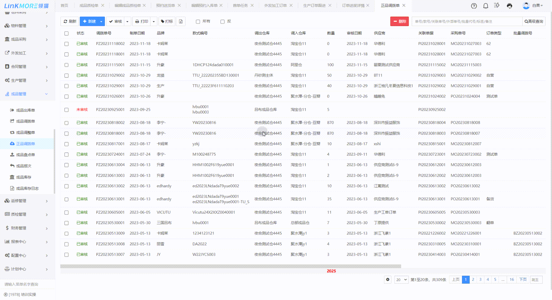Expand the 打印 dropdown arrow
The width and height of the screenshot is (552, 300).
[154, 21]
